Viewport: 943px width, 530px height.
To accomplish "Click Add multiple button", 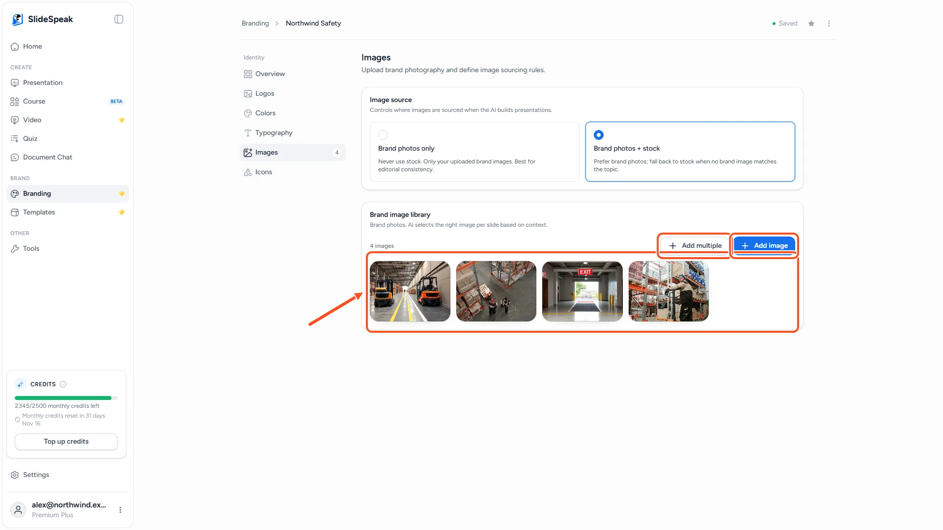I will (x=695, y=245).
